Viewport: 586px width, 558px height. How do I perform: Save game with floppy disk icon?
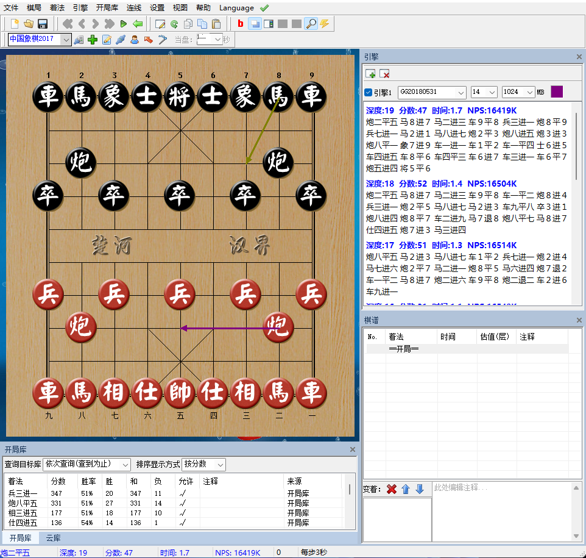[43, 24]
